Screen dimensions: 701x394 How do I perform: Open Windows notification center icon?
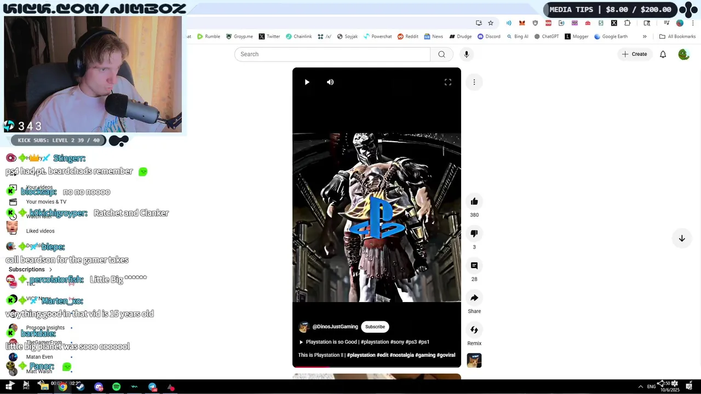(689, 387)
